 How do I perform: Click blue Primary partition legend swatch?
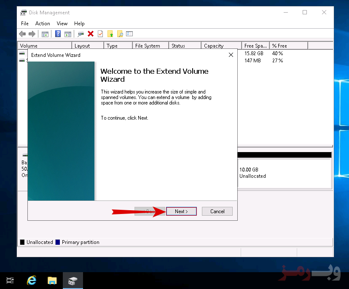(58, 242)
